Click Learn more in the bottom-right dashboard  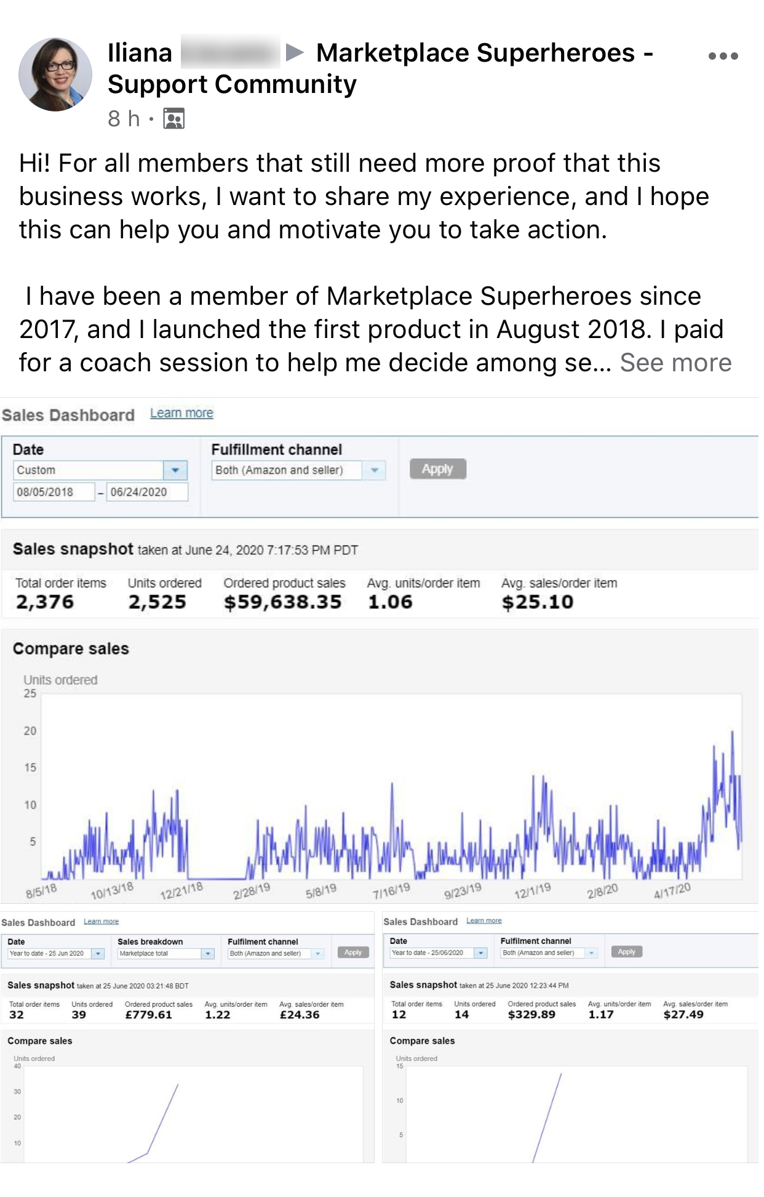tap(483, 921)
